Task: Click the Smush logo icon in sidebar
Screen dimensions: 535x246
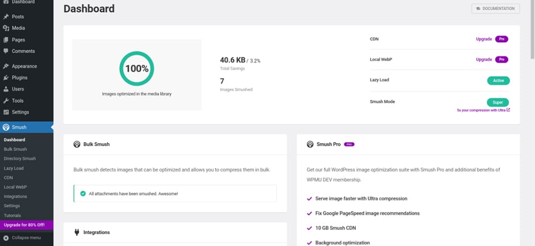Action: coord(6,128)
